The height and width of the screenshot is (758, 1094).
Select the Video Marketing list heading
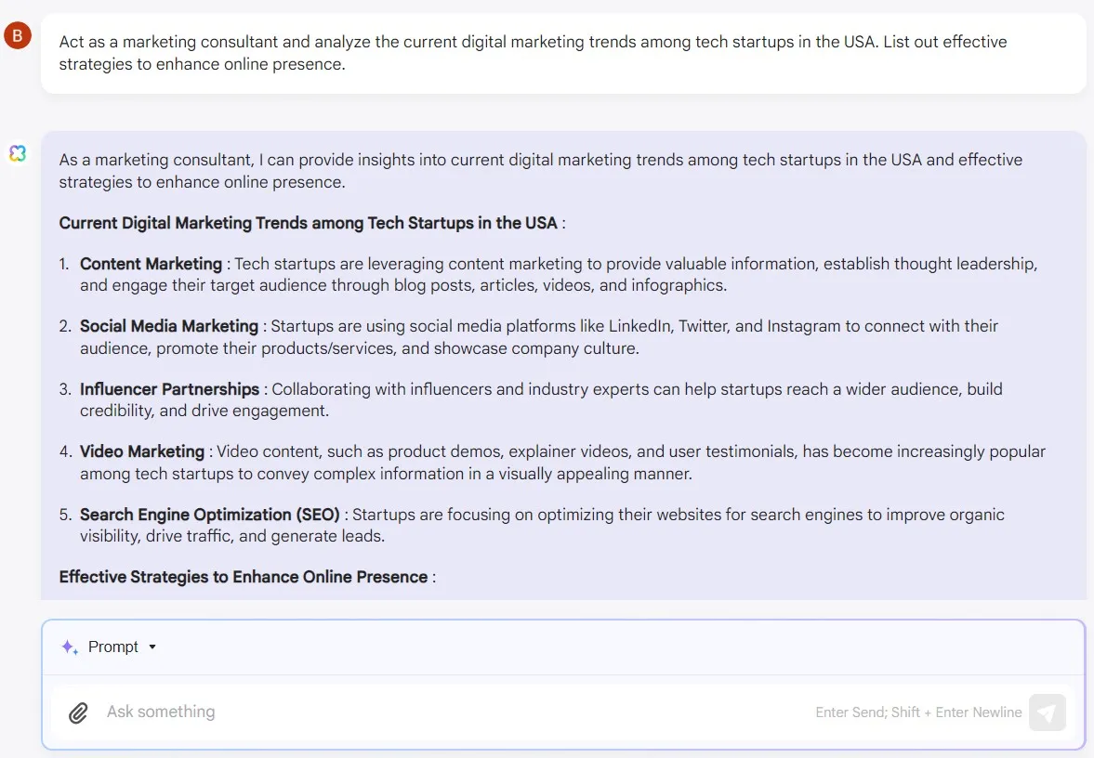141,451
